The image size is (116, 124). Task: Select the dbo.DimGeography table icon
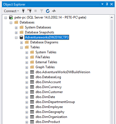tap(32, 112)
